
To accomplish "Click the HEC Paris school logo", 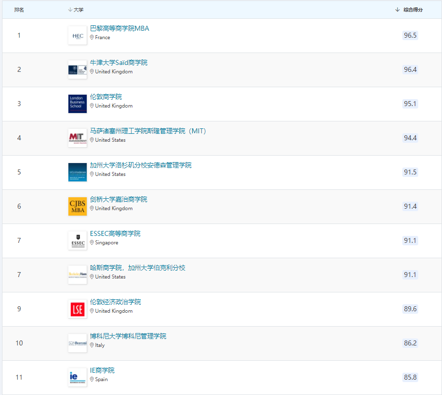I will [77, 35].
